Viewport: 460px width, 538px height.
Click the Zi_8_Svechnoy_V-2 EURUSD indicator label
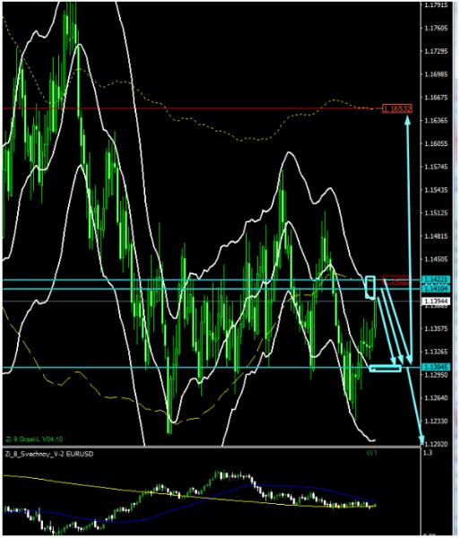(x=49, y=454)
